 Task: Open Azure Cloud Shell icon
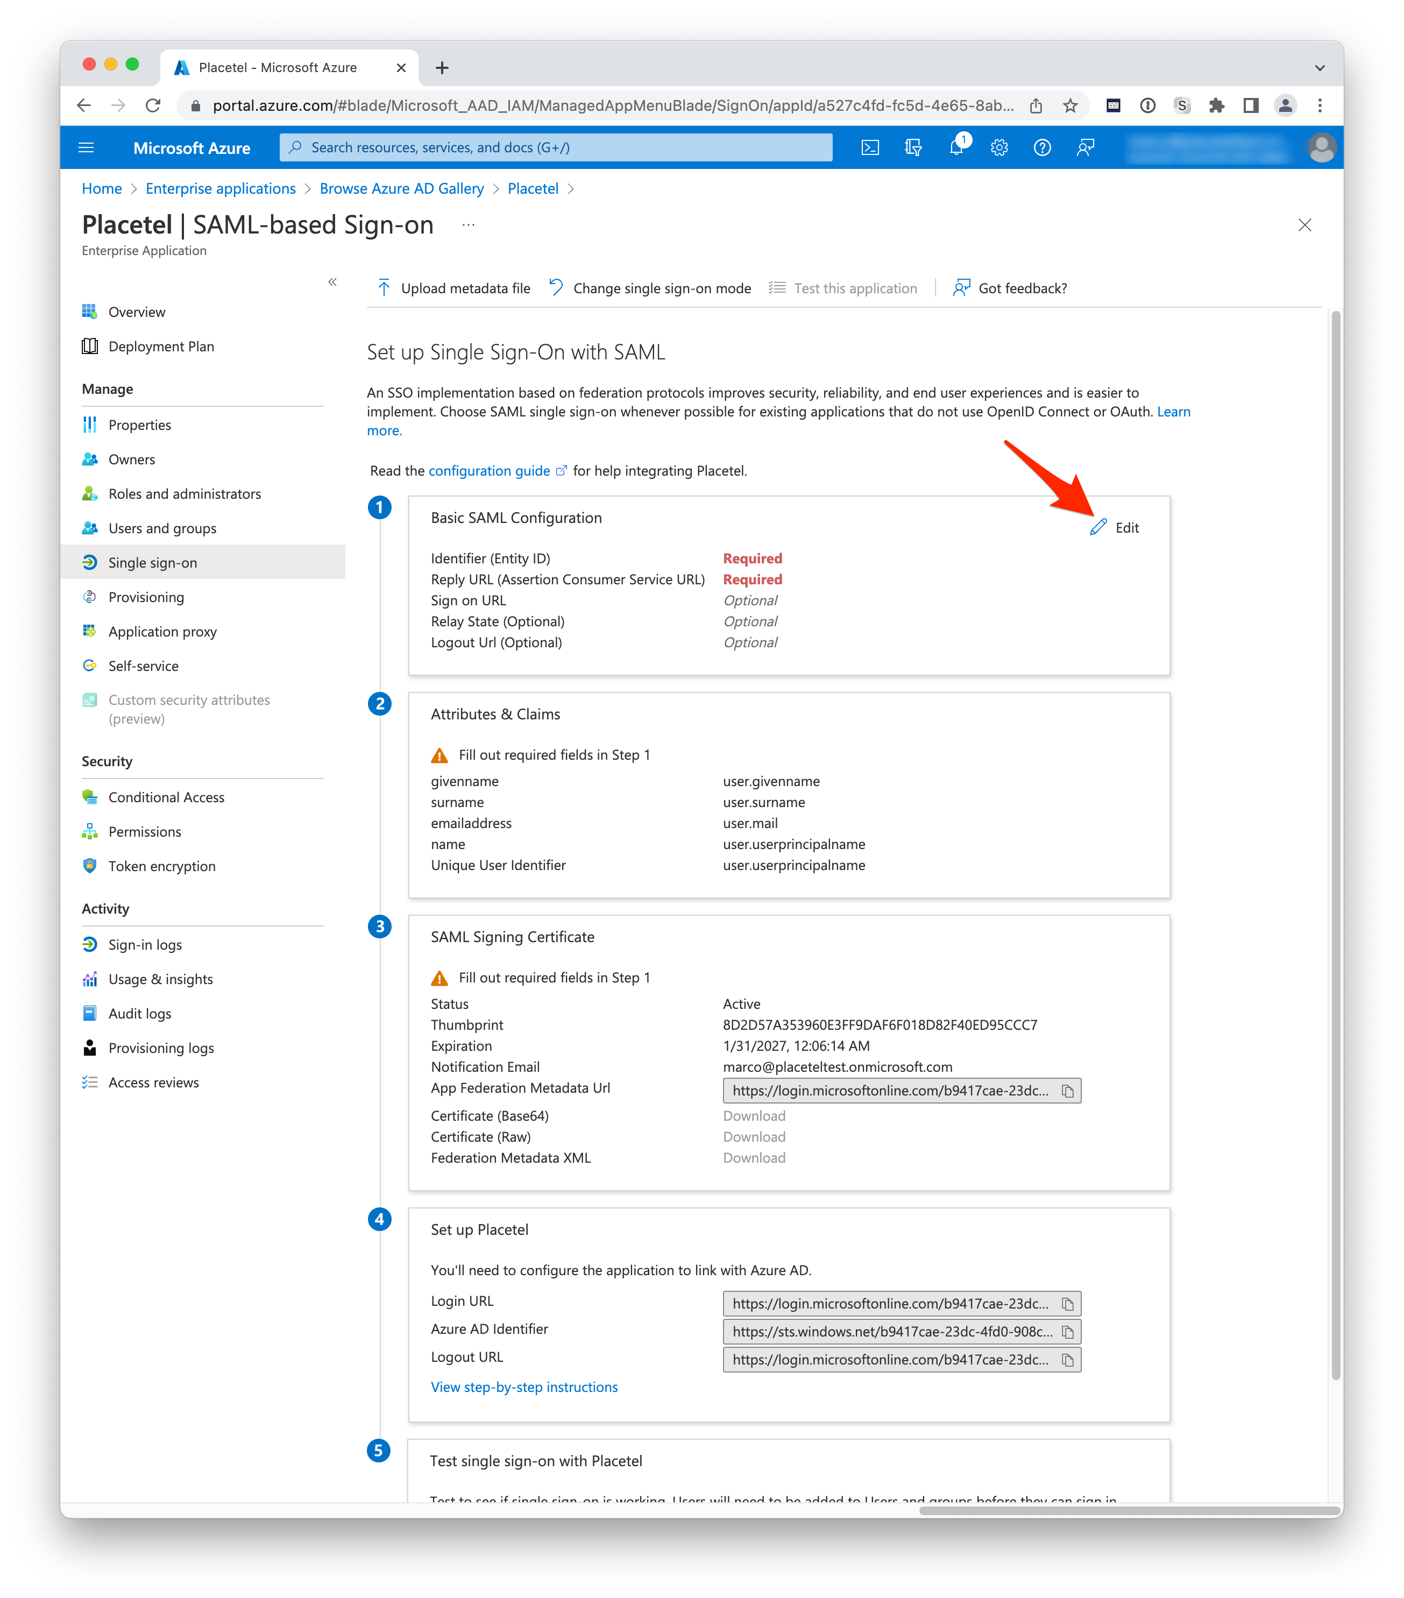[x=870, y=148]
